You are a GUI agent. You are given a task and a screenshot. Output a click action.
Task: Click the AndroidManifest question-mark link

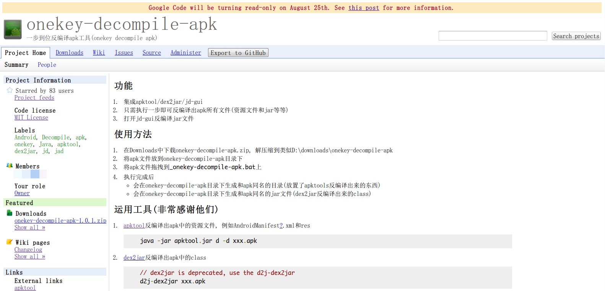pyautogui.click(x=281, y=226)
